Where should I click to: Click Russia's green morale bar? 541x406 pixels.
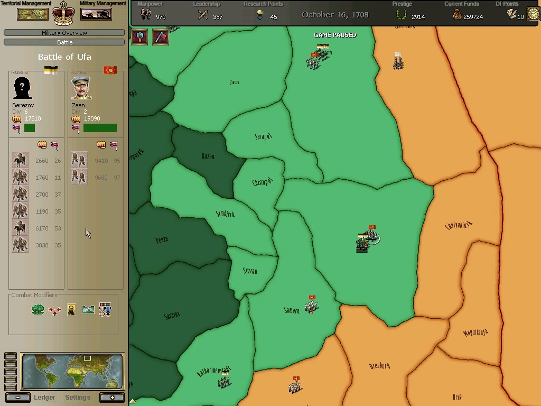pyautogui.click(x=30, y=128)
